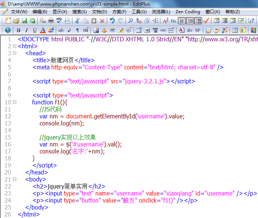View page in browser using globe icon

8,30
